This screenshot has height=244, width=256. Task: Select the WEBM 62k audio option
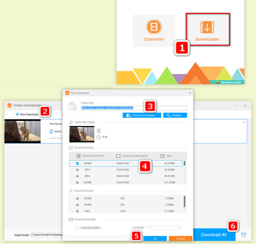[x=125, y=199]
